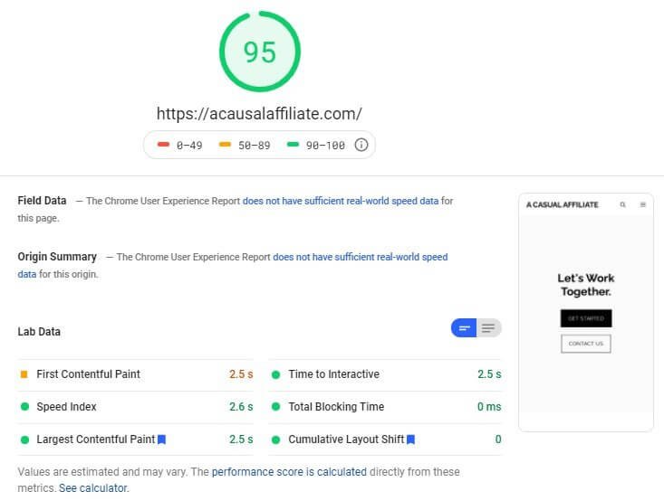Image resolution: width=664 pixels, height=501 pixels.
Task: Open 'performance score is calculated' link
Action: (289, 472)
